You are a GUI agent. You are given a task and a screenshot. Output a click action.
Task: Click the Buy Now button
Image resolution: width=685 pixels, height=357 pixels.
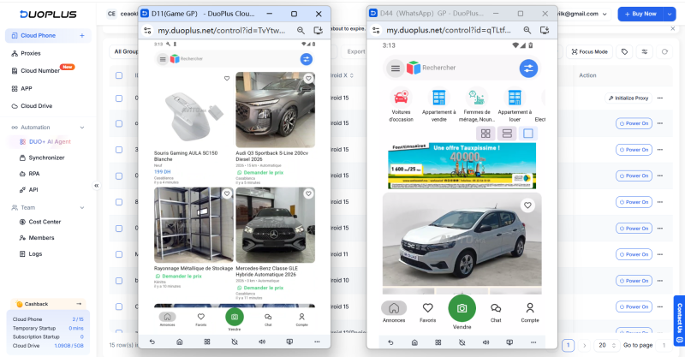pos(640,14)
